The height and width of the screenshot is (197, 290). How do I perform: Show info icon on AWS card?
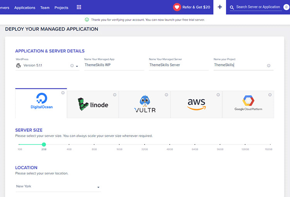click(x=218, y=95)
